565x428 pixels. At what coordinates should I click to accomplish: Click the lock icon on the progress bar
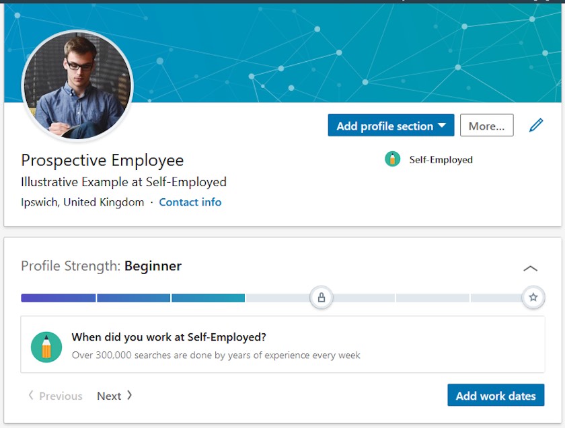click(x=321, y=297)
